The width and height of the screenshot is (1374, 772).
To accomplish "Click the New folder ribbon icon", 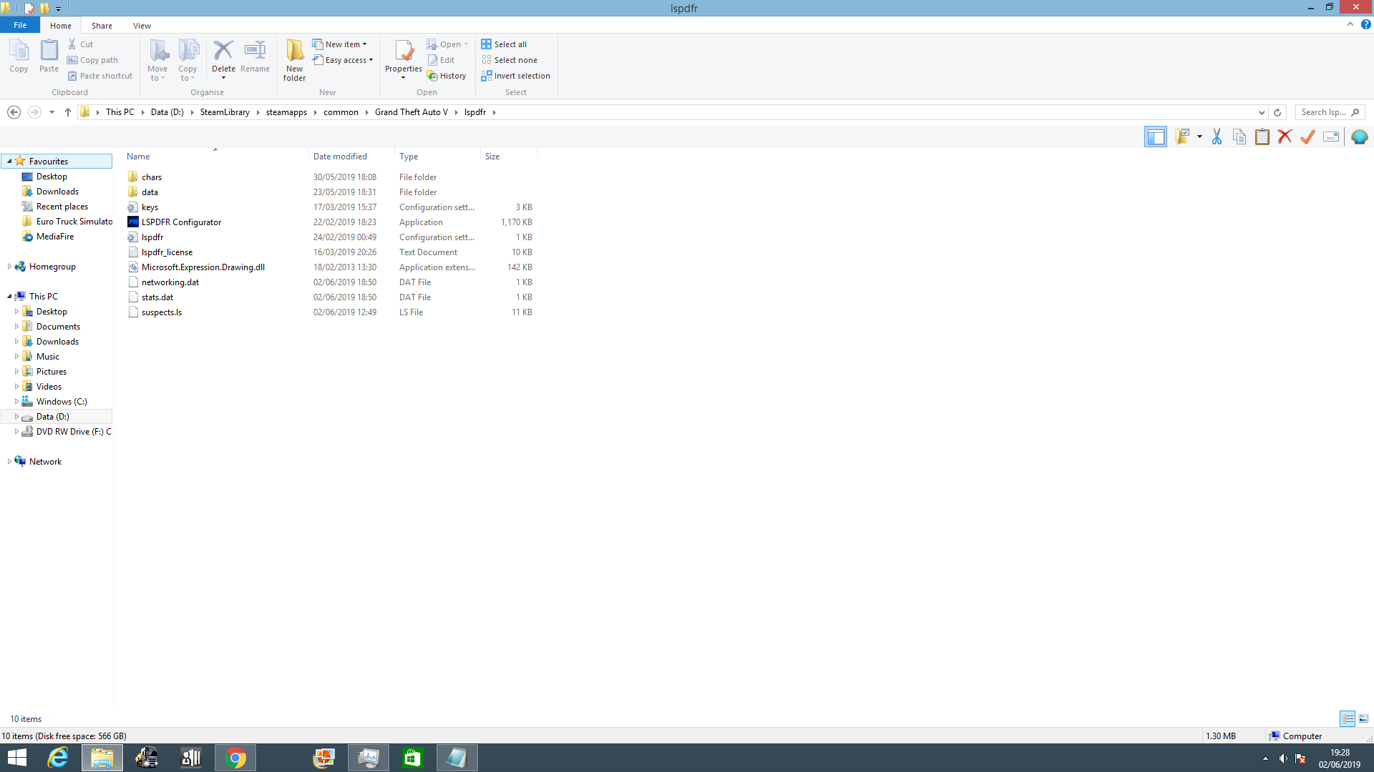I will [294, 60].
